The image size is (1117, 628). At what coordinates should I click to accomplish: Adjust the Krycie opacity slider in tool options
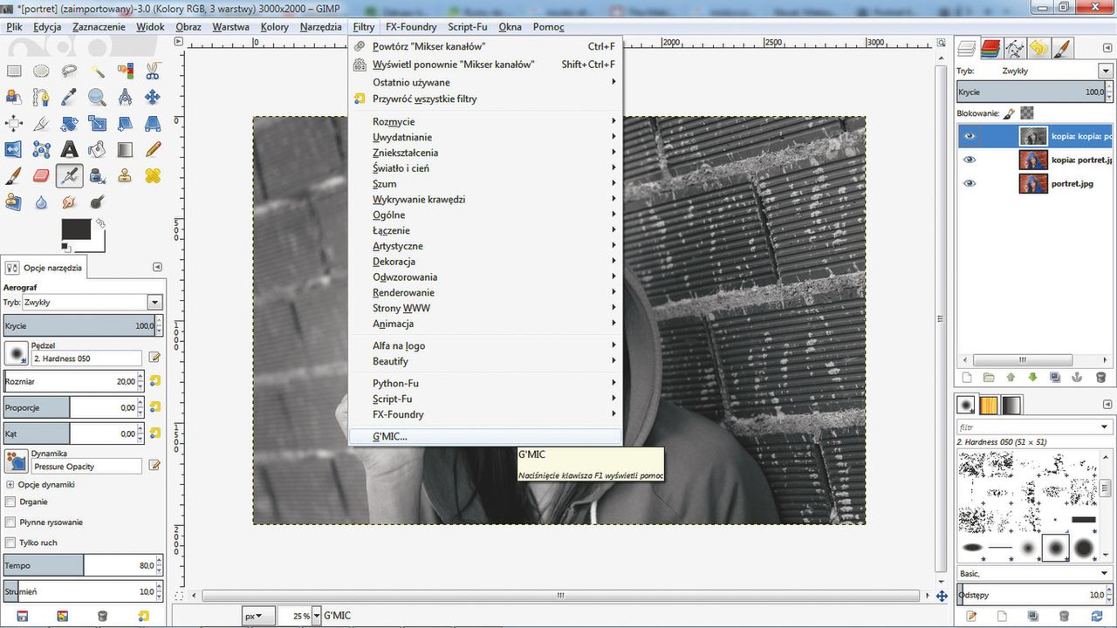pyautogui.click(x=83, y=325)
